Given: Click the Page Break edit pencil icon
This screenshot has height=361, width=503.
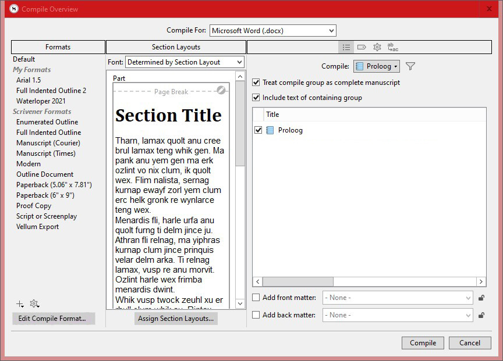Looking at the screenshot, I should (221, 90).
